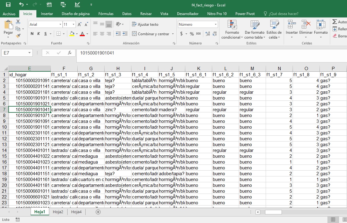The height and width of the screenshot is (223, 347).
Task: Click the Insertar cells icon
Action: pyautogui.click(x=292, y=24)
